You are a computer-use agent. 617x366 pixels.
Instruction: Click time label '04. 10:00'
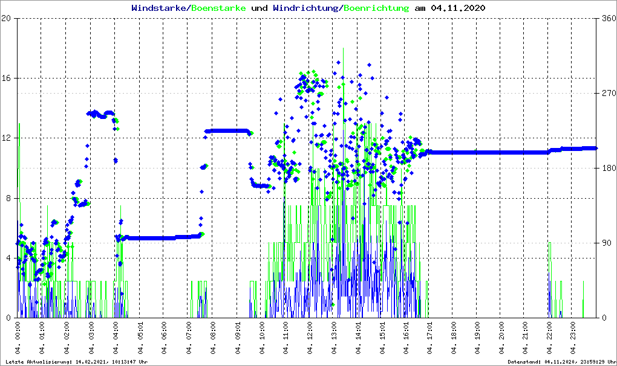(261, 338)
